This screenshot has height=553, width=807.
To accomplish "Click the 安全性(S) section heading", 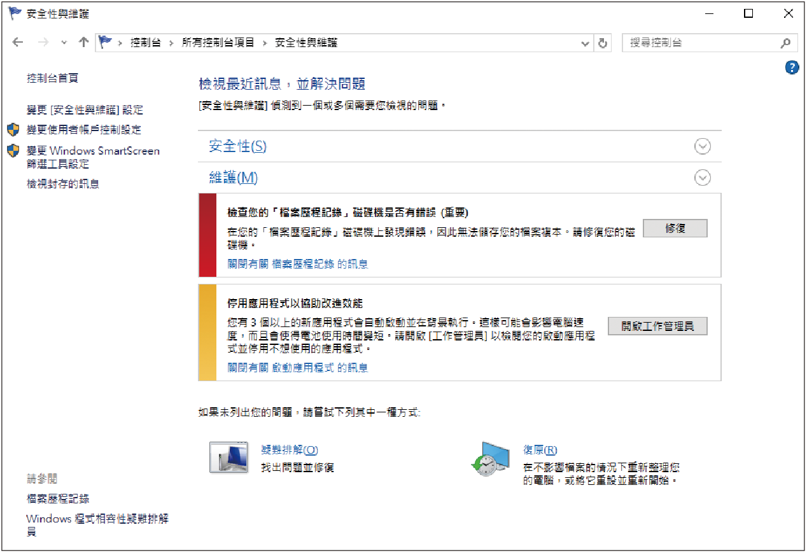I will pos(237,146).
